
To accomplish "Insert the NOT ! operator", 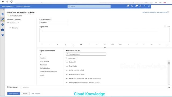I will 89,45.
